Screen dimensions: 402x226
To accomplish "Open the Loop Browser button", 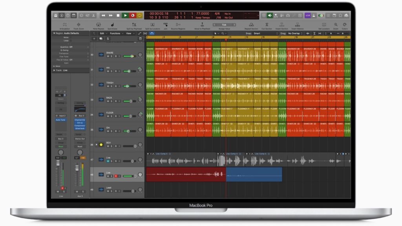I will point(340,15).
